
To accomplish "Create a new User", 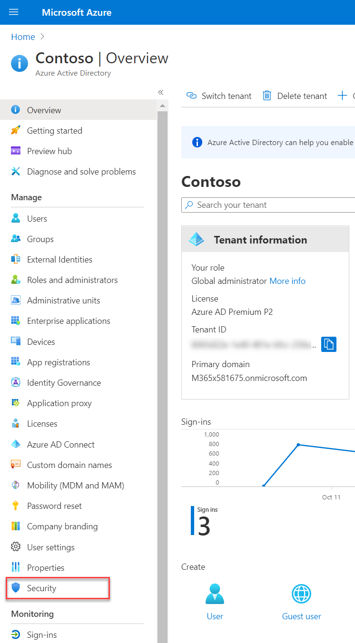I will click(x=215, y=602).
